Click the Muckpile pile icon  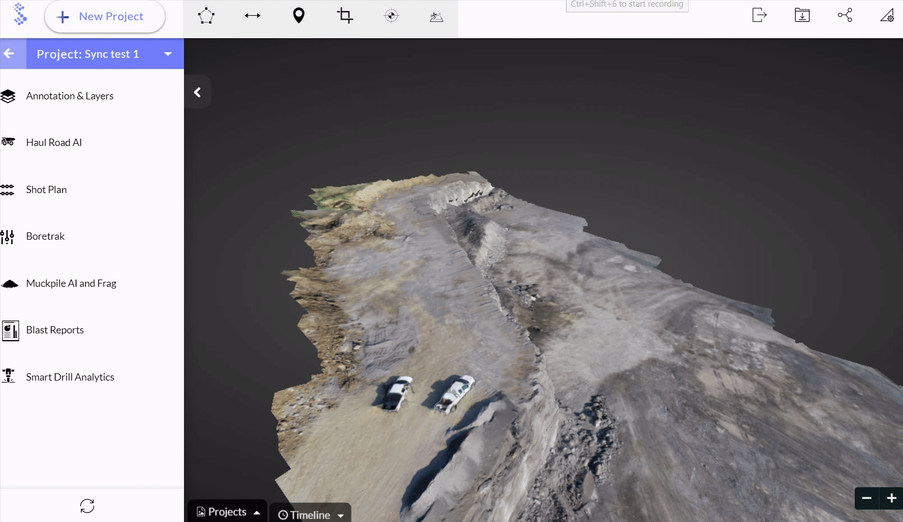pos(10,284)
